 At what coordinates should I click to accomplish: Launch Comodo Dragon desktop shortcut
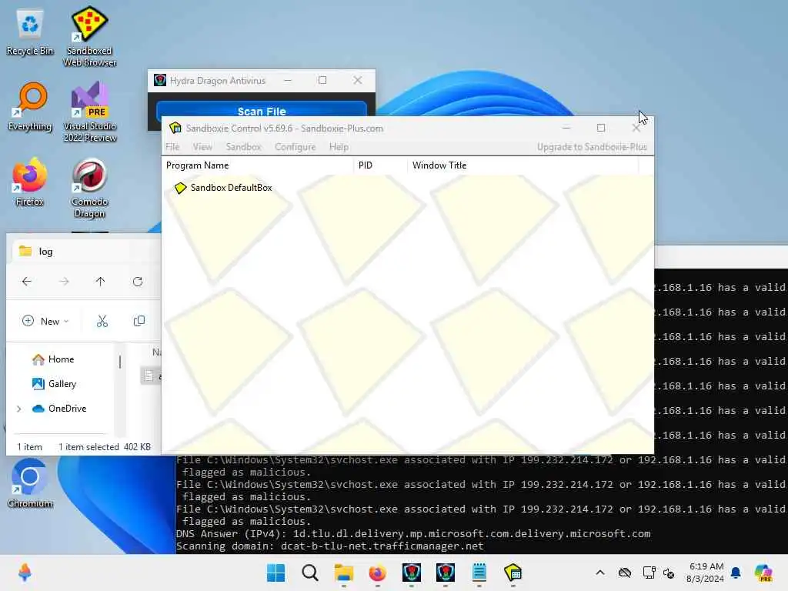89,188
